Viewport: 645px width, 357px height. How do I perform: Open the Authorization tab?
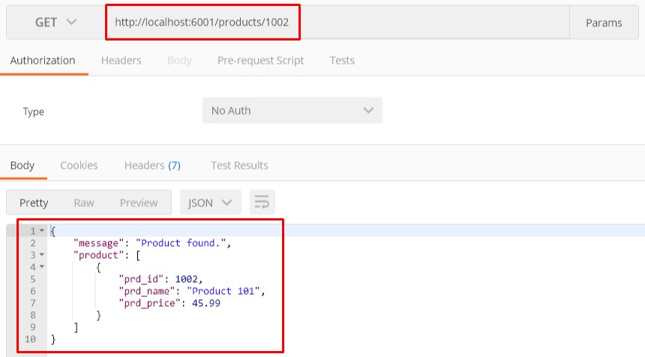tap(43, 61)
